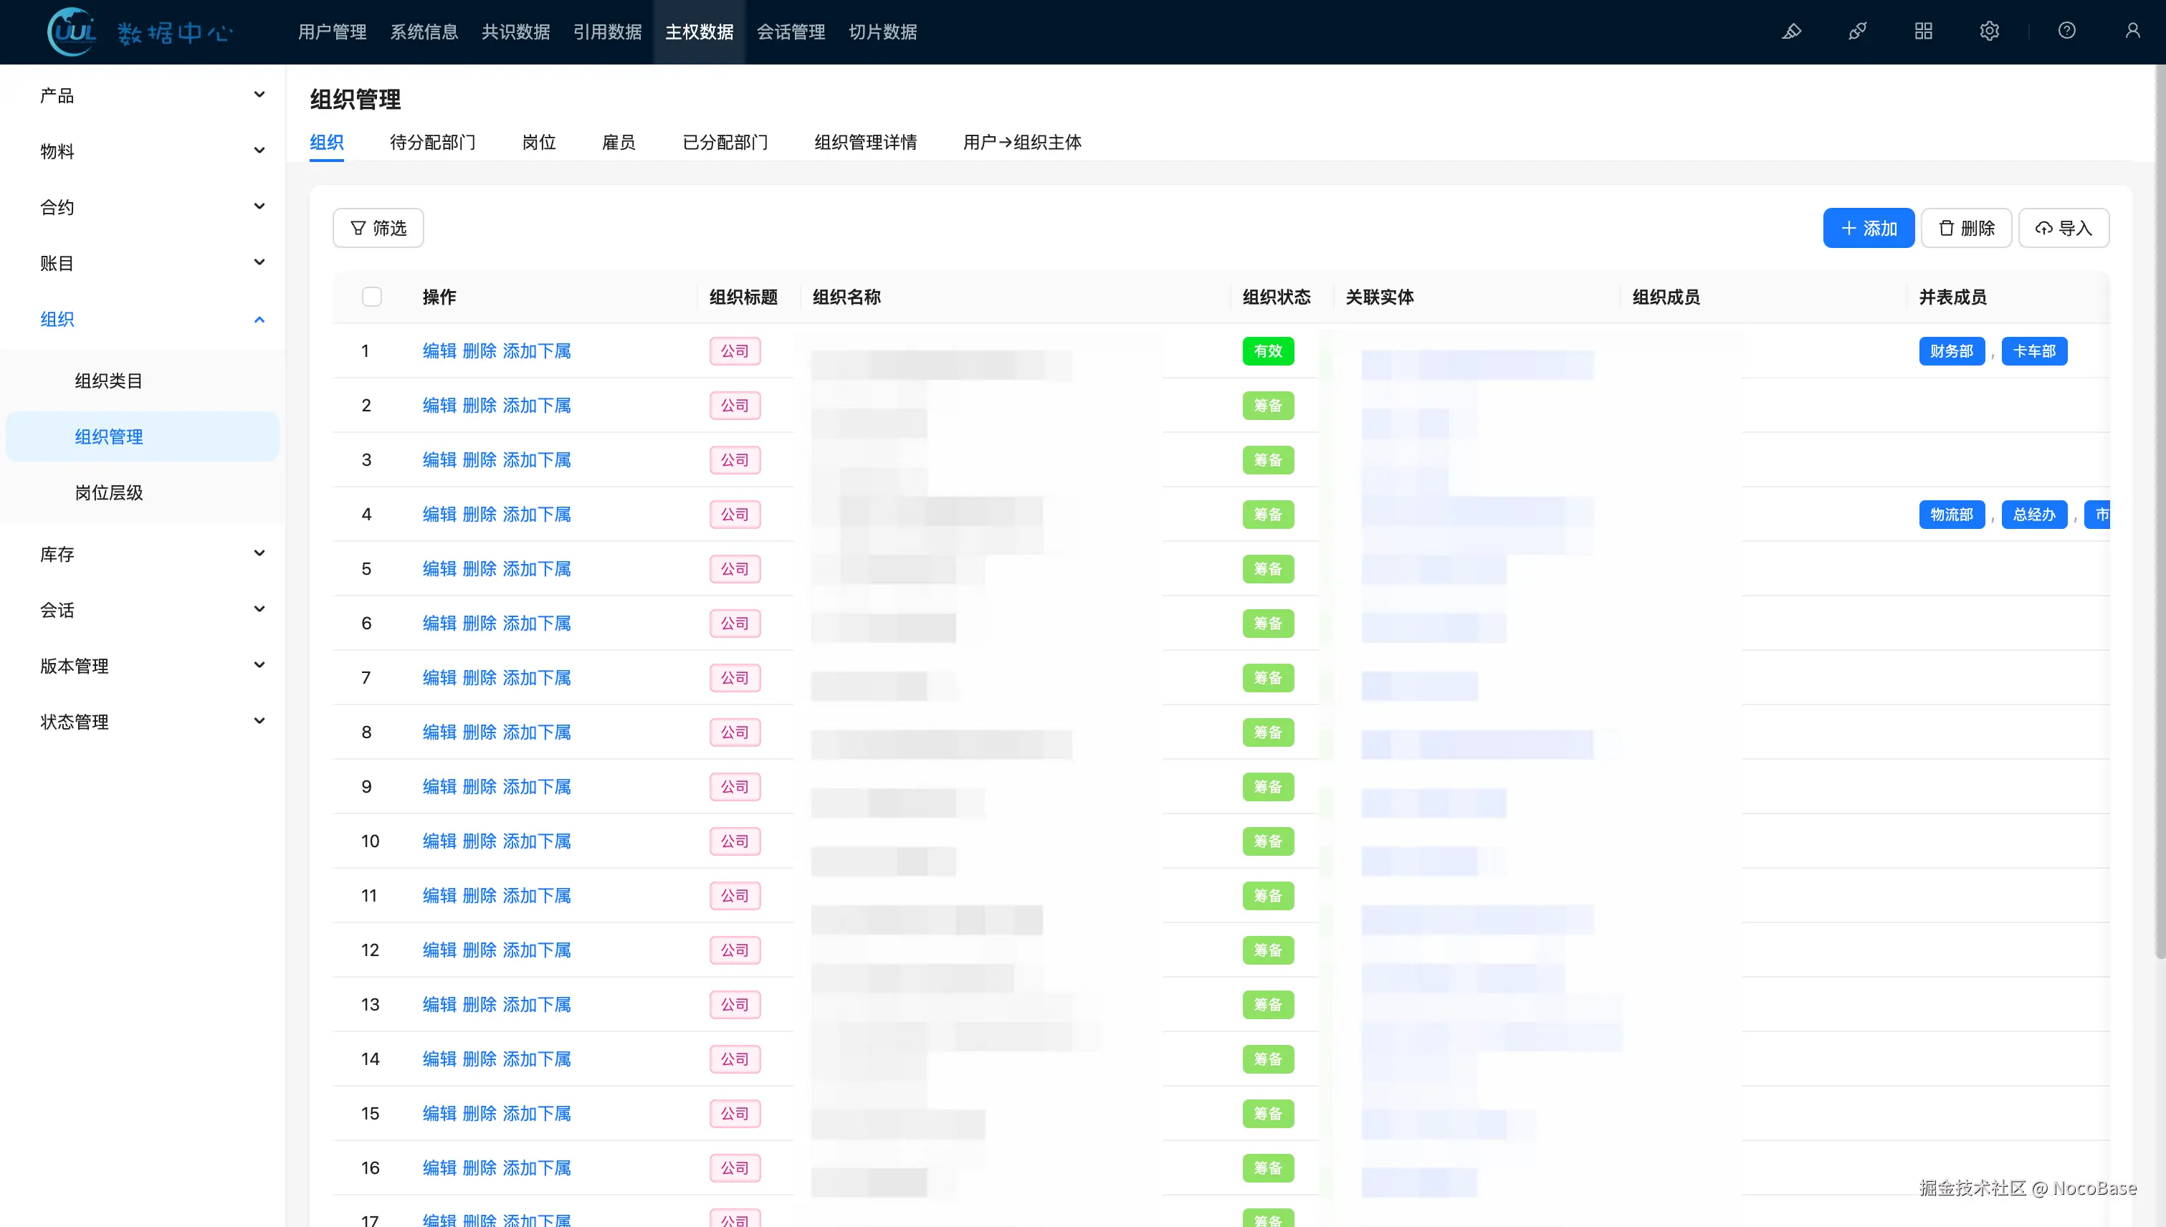The height and width of the screenshot is (1227, 2166).
Task: Click the vertical page scrollbar
Action: (x=2160, y=512)
